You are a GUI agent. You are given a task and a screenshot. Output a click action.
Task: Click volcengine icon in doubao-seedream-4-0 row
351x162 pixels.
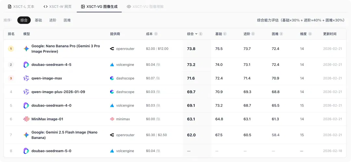(x=112, y=106)
